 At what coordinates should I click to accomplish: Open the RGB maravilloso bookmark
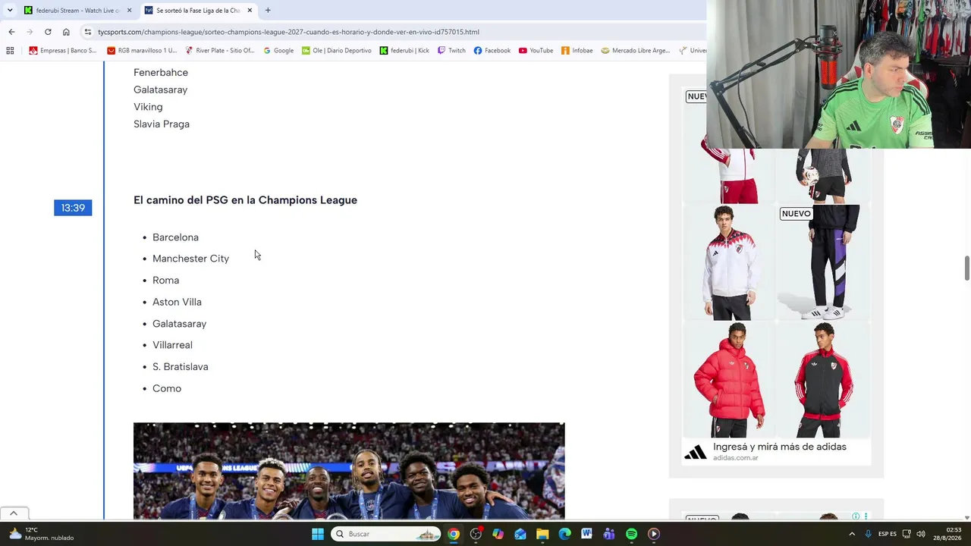coord(142,51)
